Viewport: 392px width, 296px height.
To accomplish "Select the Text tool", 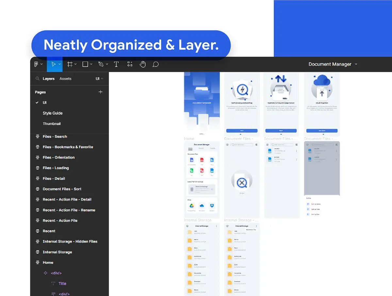I will click(x=116, y=64).
